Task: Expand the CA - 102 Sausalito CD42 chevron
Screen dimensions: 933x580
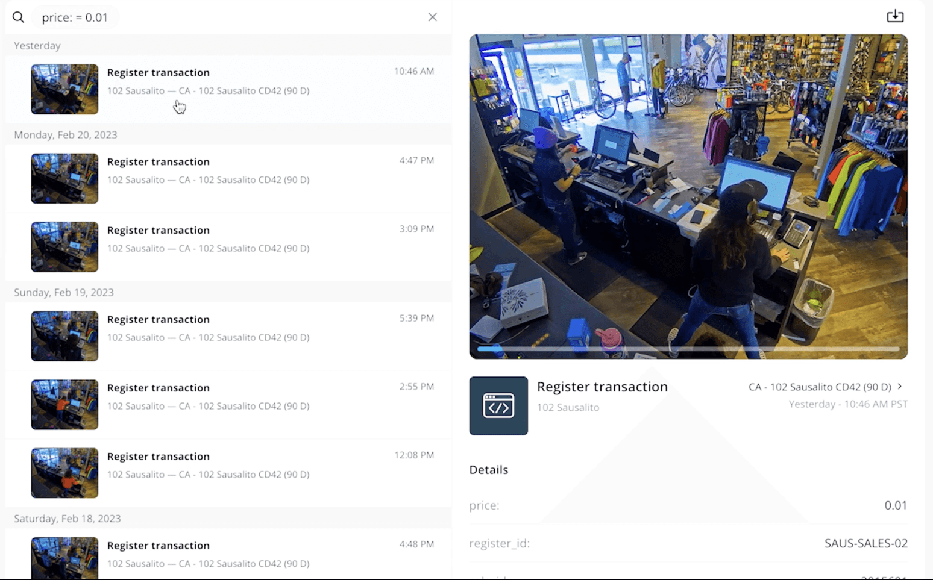Action: pyautogui.click(x=900, y=387)
